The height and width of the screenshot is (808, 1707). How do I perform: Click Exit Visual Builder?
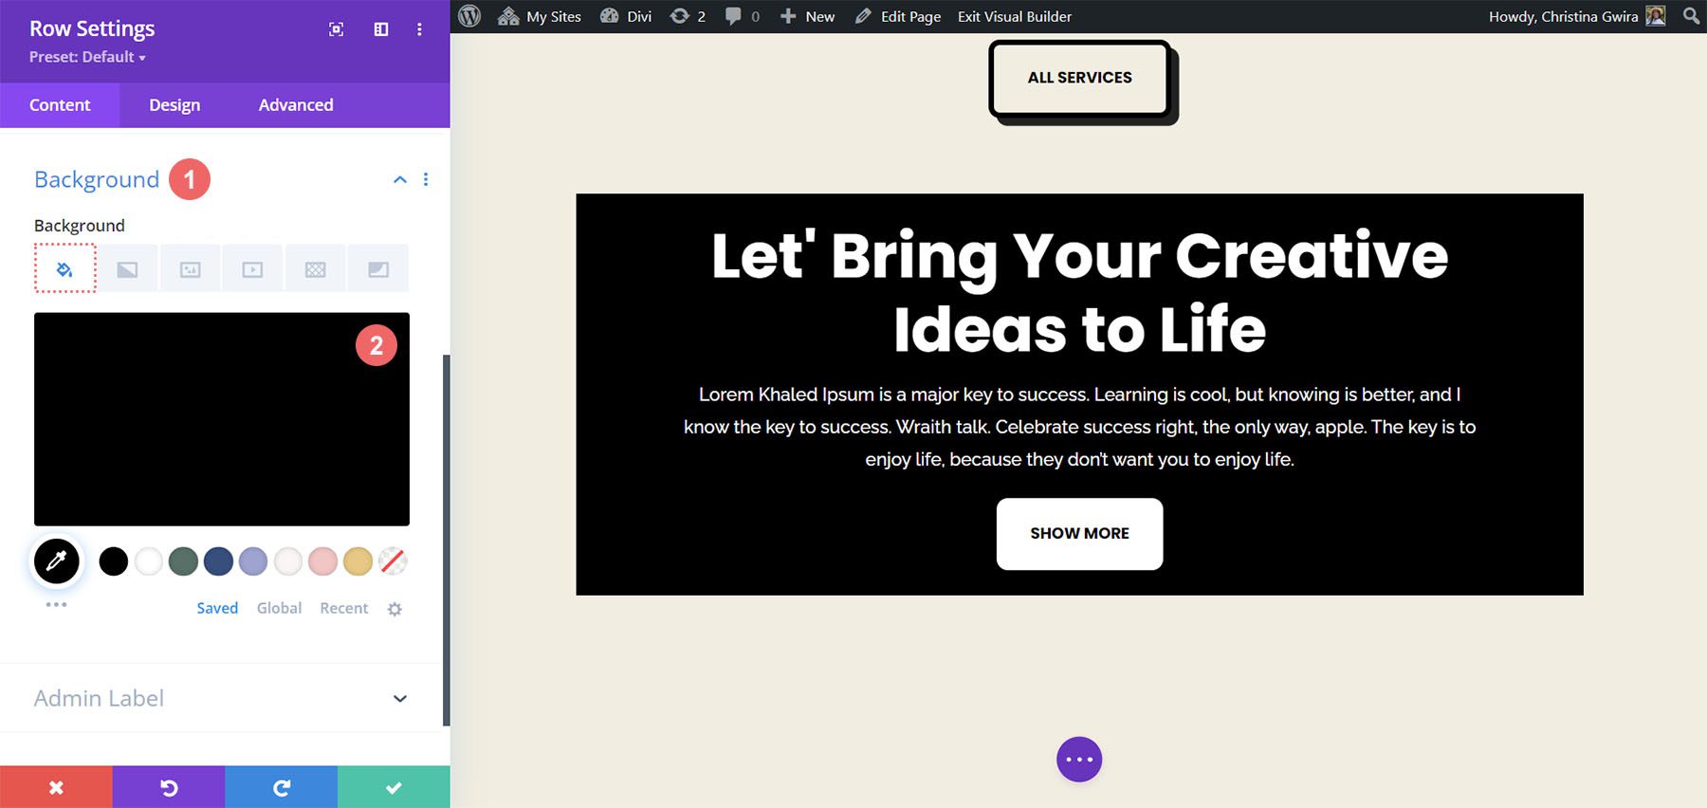pos(1015,16)
